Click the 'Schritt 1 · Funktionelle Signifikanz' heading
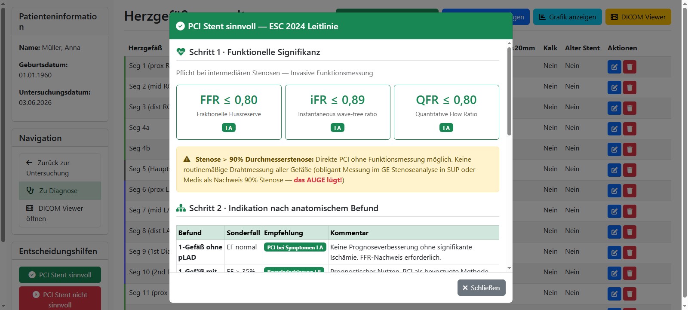688x310 pixels. (255, 52)
